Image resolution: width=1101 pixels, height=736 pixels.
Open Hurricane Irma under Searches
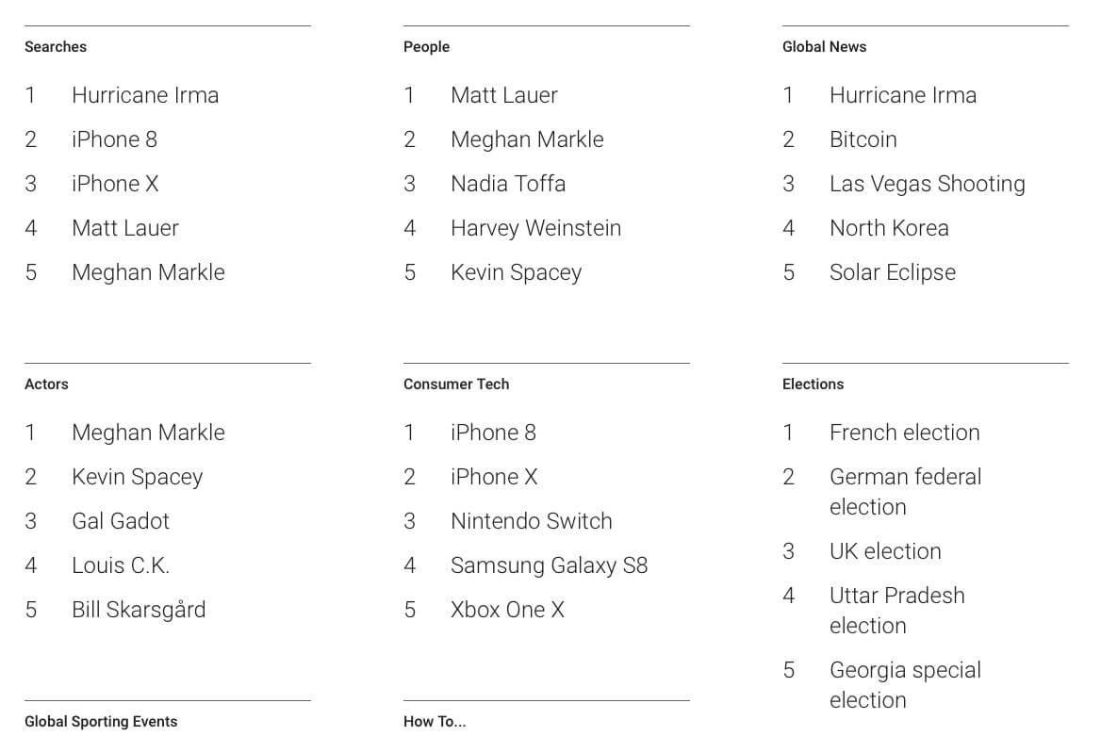tap(145, 95)
